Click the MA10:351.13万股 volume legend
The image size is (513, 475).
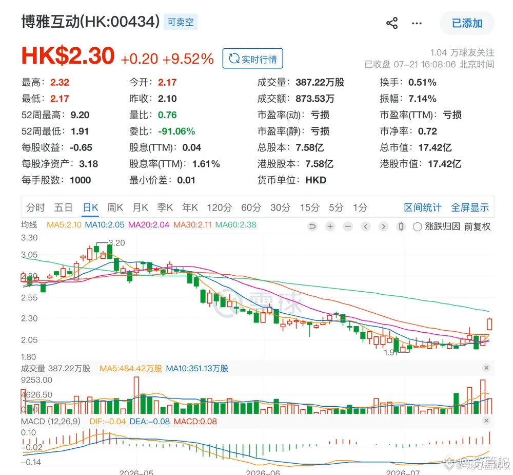[197, 369]
